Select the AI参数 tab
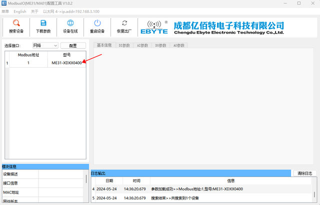Viewport: 320px width, 205px height. click(142, 45)
